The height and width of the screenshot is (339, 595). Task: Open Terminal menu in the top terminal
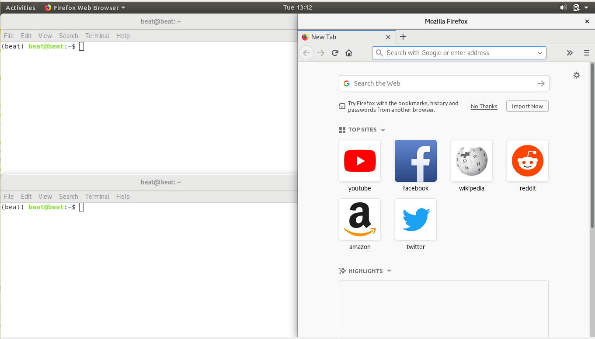click(x=97, y=36)
